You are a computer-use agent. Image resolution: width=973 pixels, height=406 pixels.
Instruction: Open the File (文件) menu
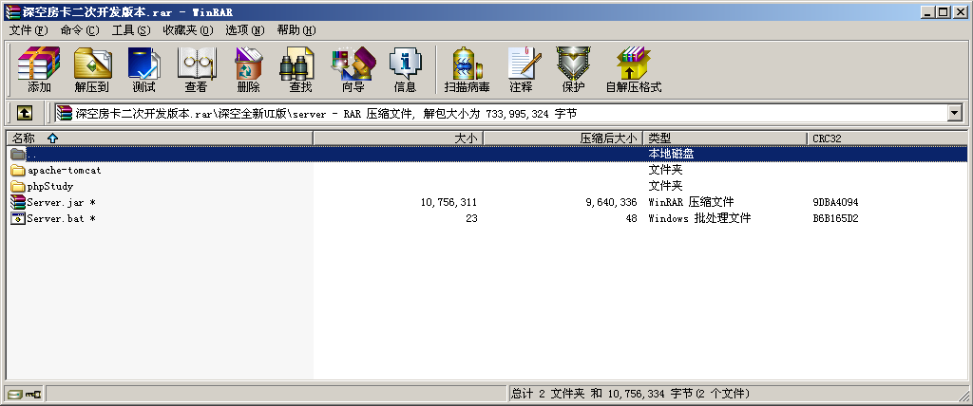point(28,30)
